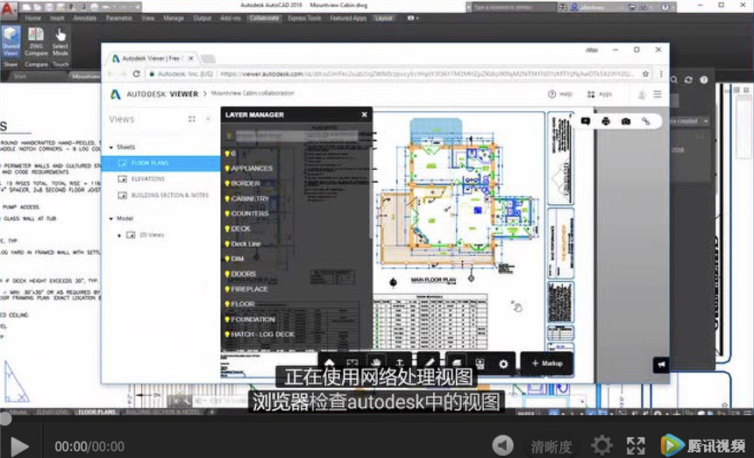The height and width of the screenshot is (458, 754).
Task: Click the Home view icon in bottom toolbar
Action: (x=330, y=363)
